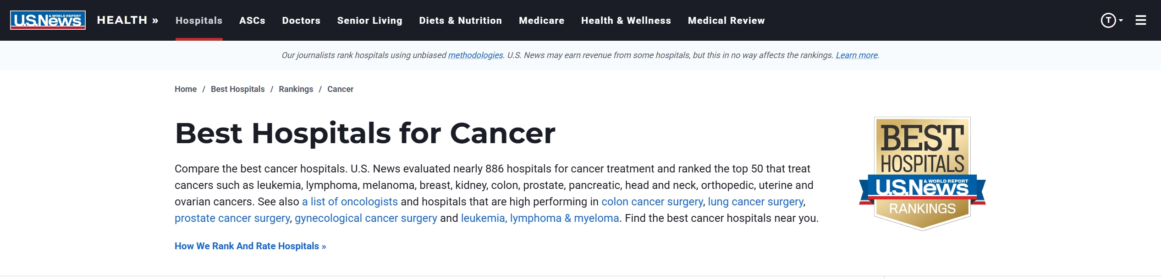Open the hamburger menu icon
Screen dimensions: 1161x279
[1140, 20]
